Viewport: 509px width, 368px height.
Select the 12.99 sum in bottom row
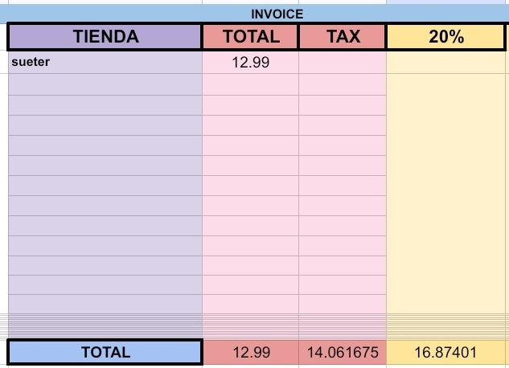(251, 352)
